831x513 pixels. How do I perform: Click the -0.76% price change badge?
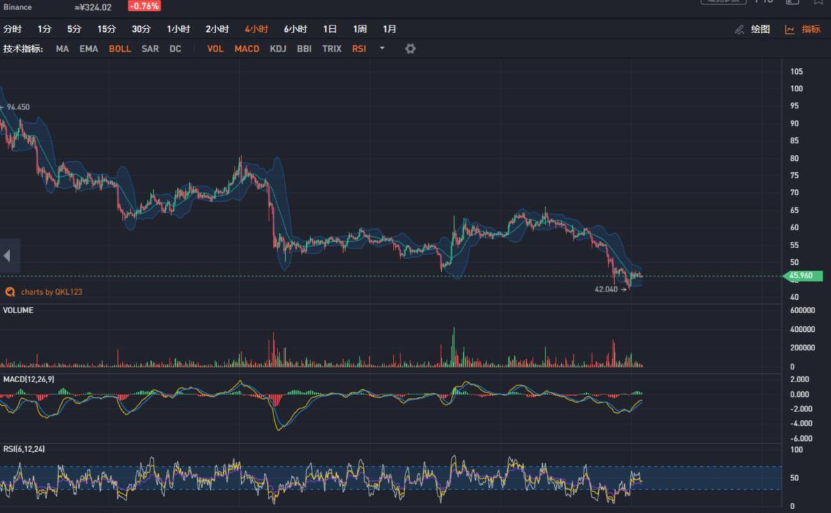(144, 6)
